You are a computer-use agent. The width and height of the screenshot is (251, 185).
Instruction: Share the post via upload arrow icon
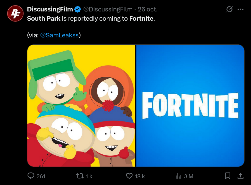coord(240,176)
